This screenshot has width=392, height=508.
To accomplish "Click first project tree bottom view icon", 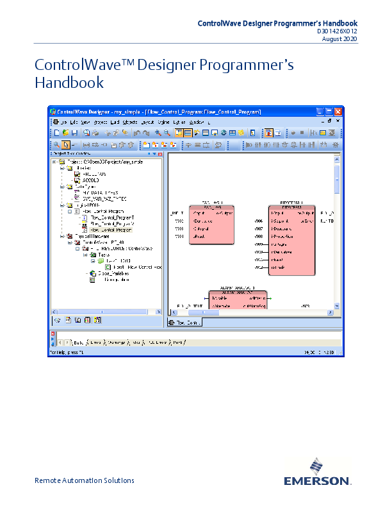I will tap(57, 321).
